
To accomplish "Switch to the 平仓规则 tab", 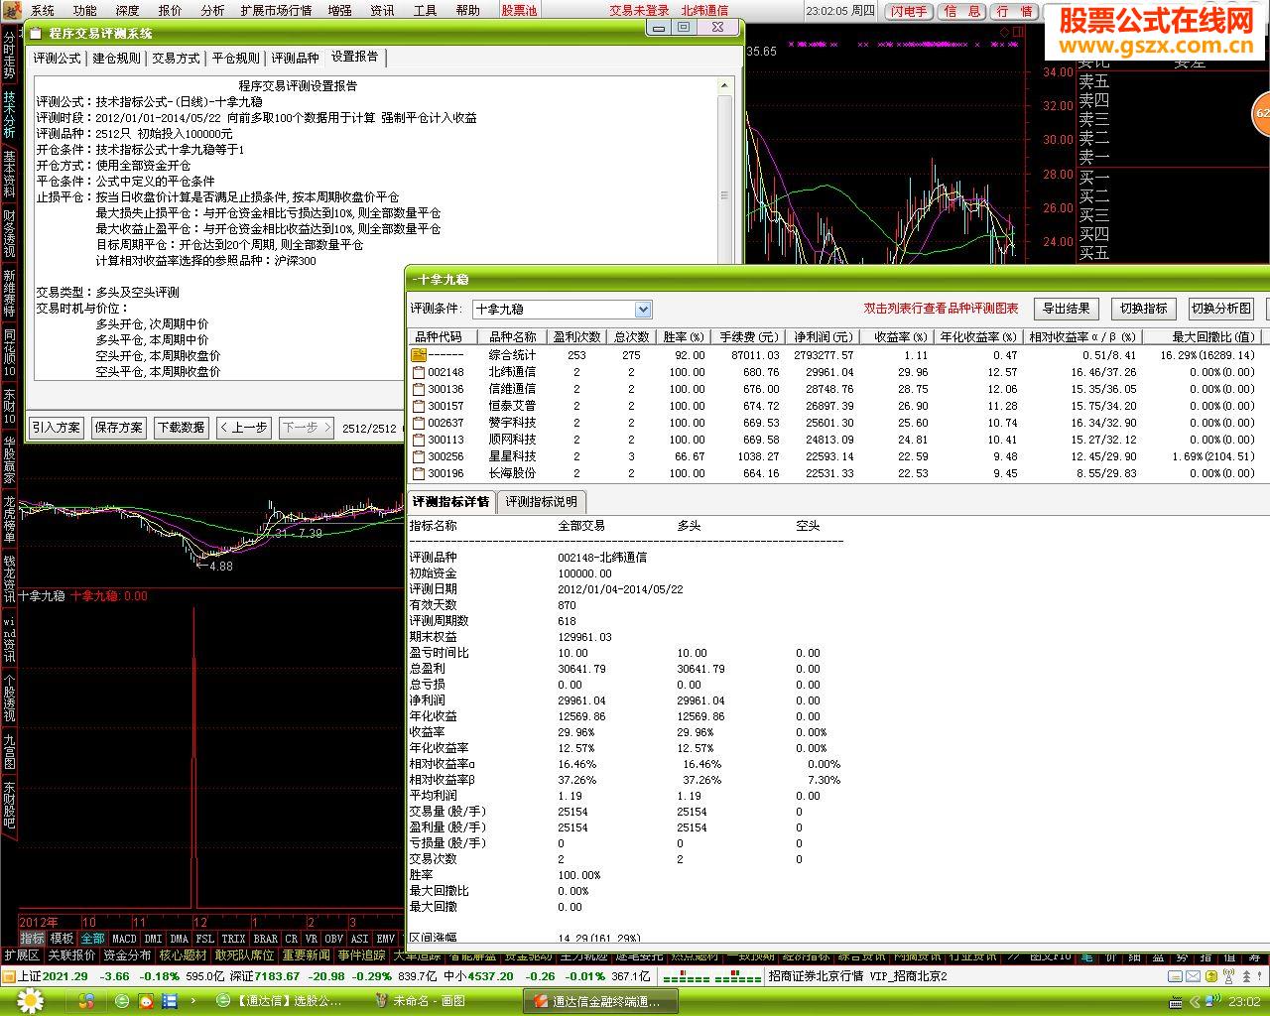I will [x=236, y=58].
